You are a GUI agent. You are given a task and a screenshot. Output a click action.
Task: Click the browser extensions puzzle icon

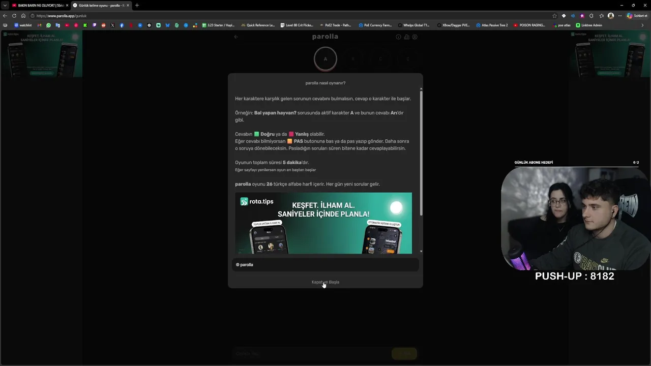pos(591,16)
